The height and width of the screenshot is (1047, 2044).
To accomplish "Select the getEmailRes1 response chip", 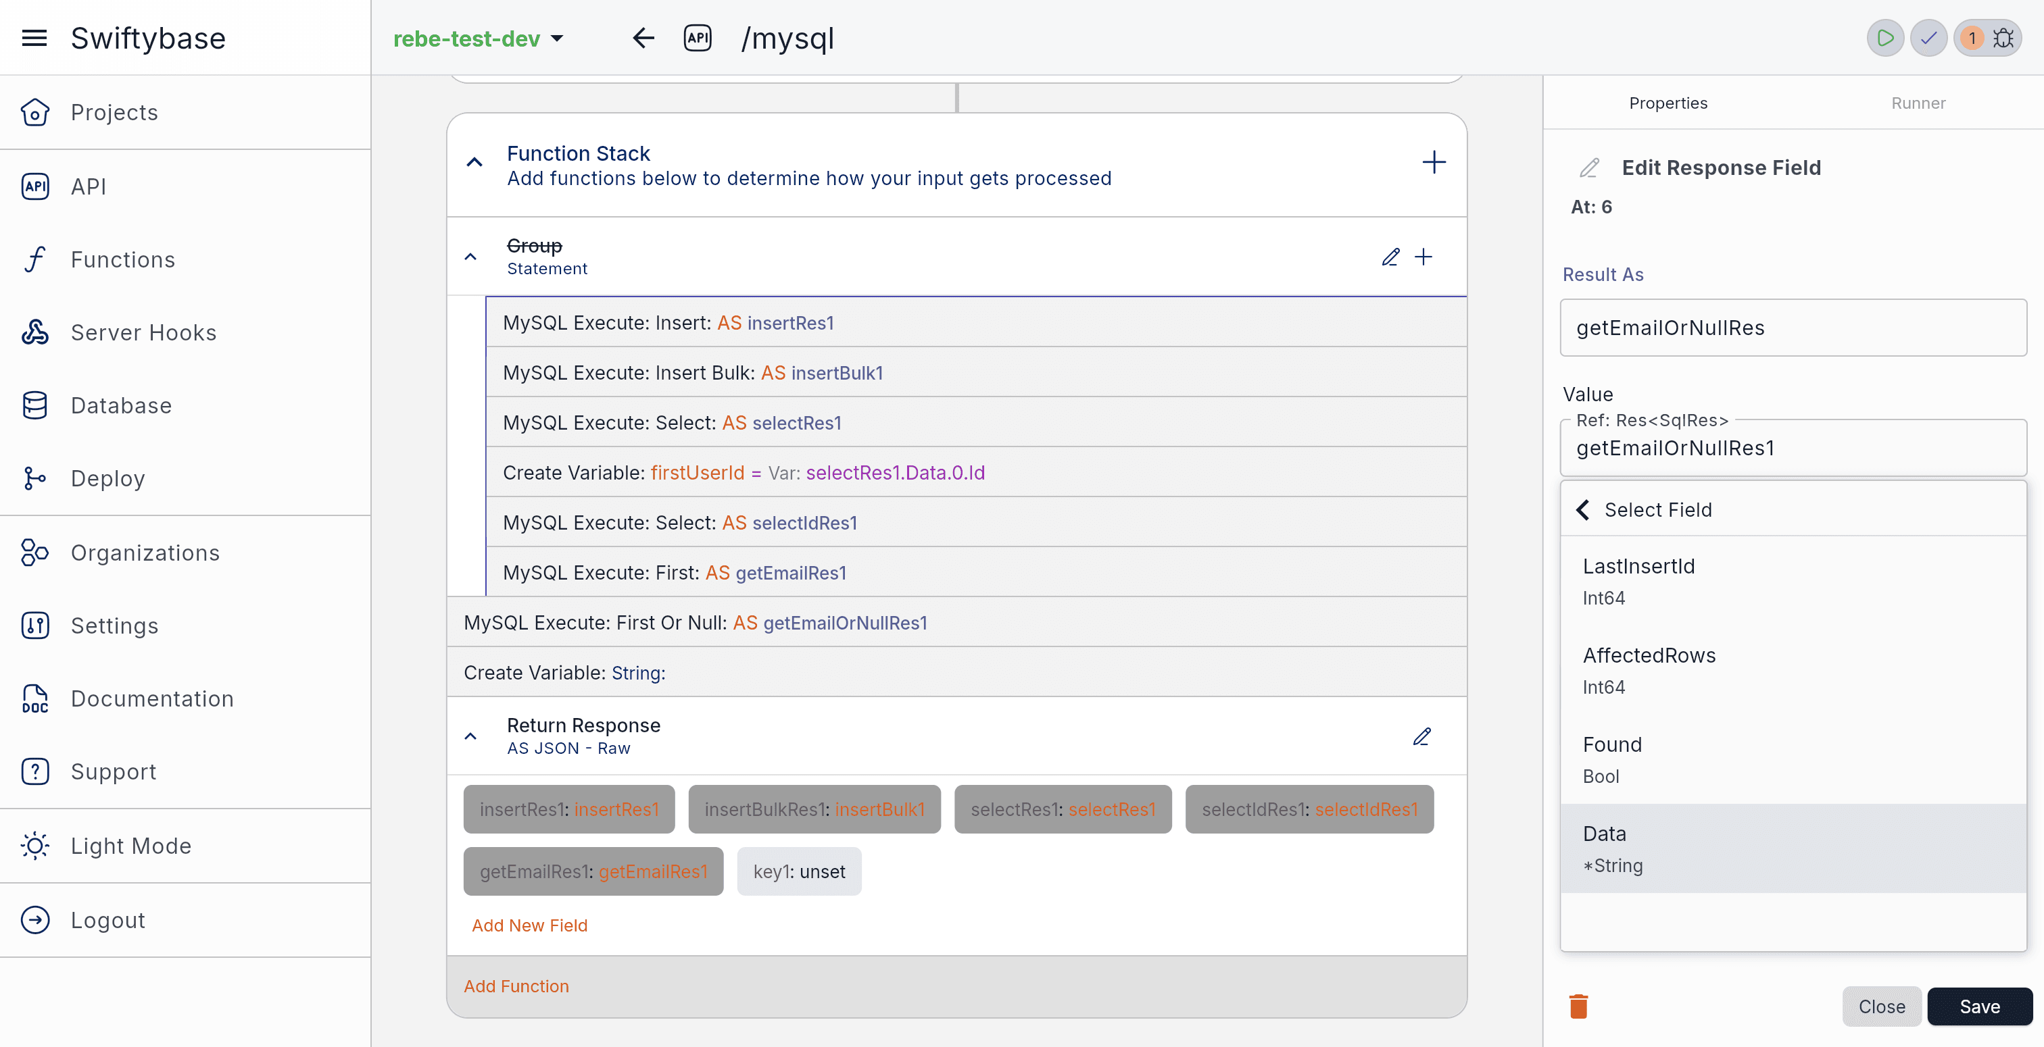I will pos(593,871).
